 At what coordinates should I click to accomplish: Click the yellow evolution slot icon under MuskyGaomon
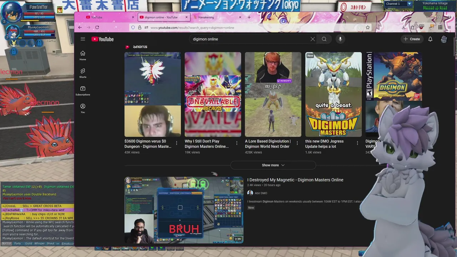point(14,43)
